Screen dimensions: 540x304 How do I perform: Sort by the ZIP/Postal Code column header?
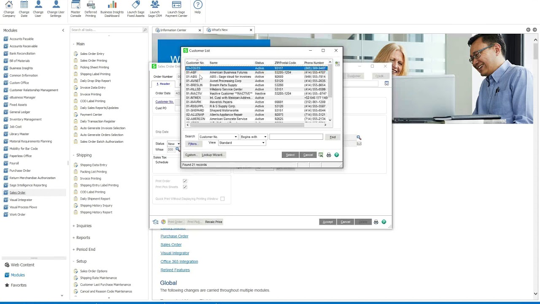285,63
